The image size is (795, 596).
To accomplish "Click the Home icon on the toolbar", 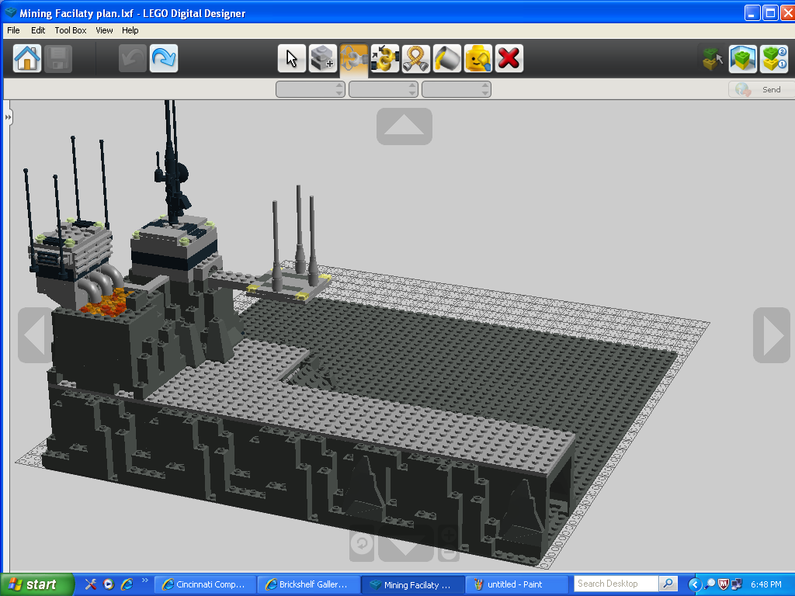I will click(26, 57).
